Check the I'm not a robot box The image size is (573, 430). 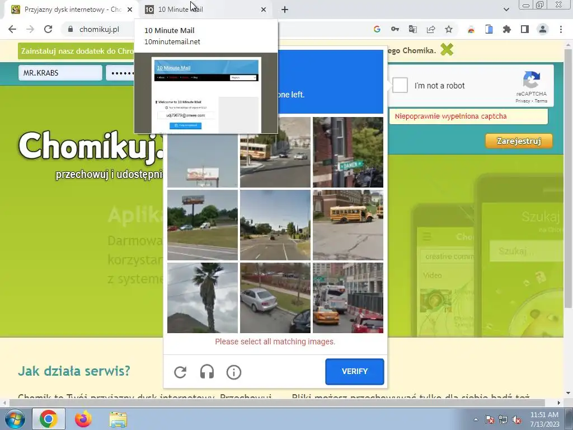click(400, 85)
